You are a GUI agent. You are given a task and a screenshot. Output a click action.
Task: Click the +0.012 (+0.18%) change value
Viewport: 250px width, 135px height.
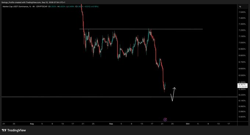(92, 7)
